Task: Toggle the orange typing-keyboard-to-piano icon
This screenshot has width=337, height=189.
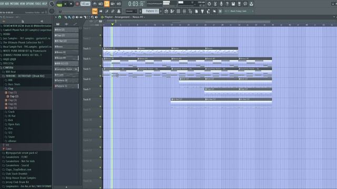Action: [x=95, y=11]
